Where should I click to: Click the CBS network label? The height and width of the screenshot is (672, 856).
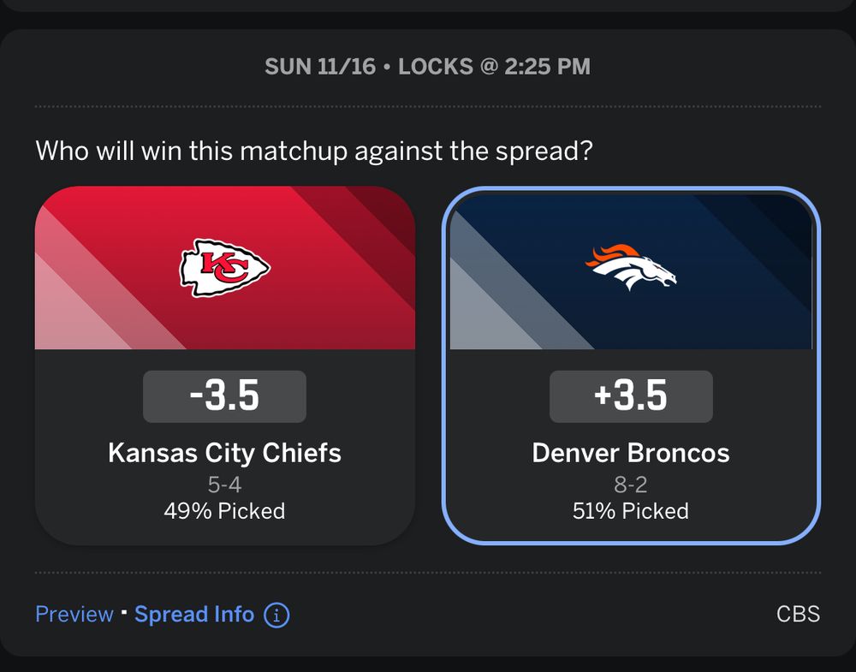tap(798, 615)
